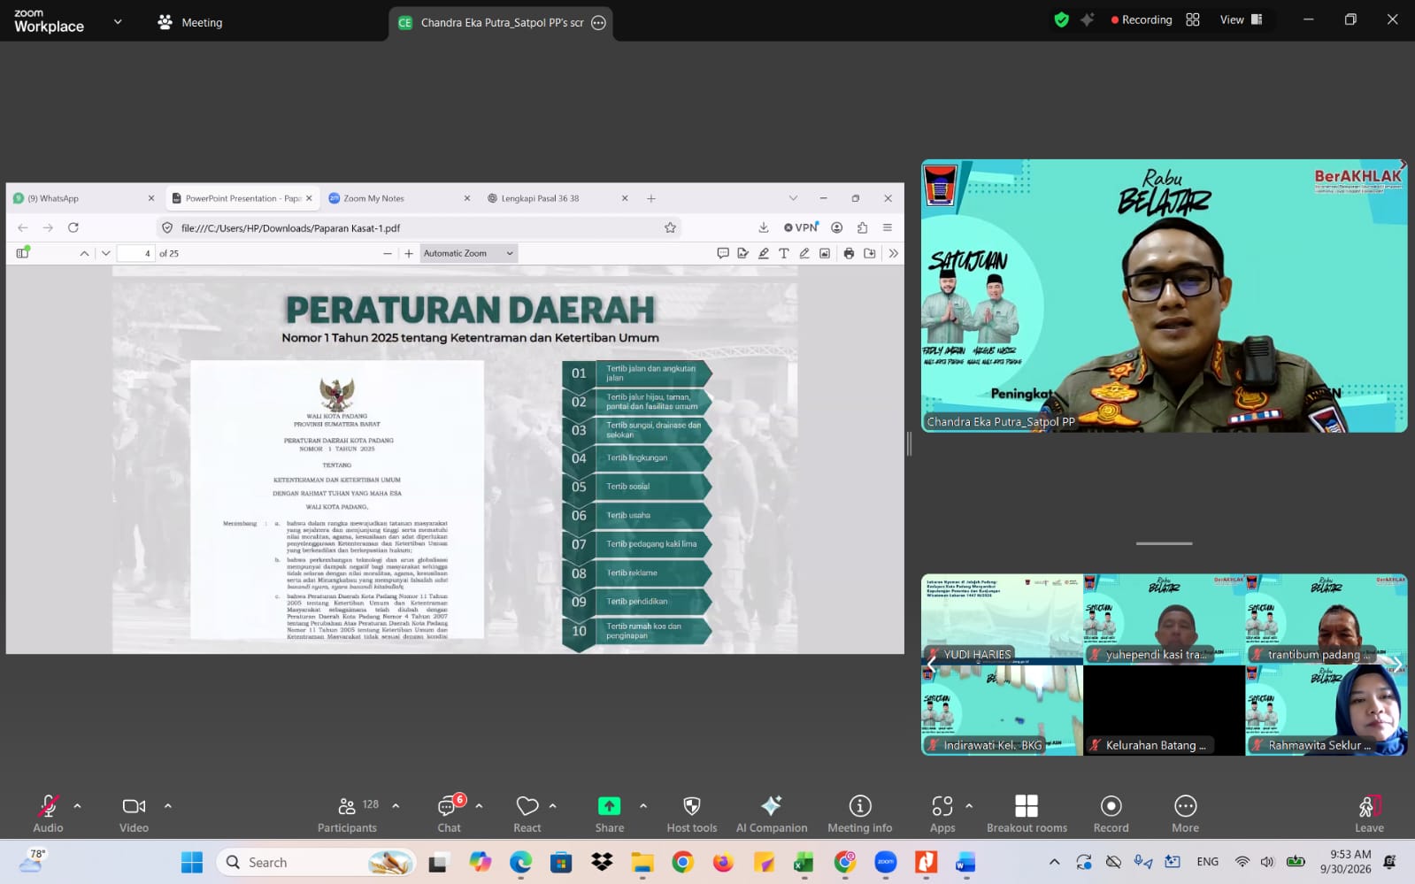Click the green encryption shield icon
Image resolution: width=1415 pixels, height=884 pixels.
[x=1061, y=19]
